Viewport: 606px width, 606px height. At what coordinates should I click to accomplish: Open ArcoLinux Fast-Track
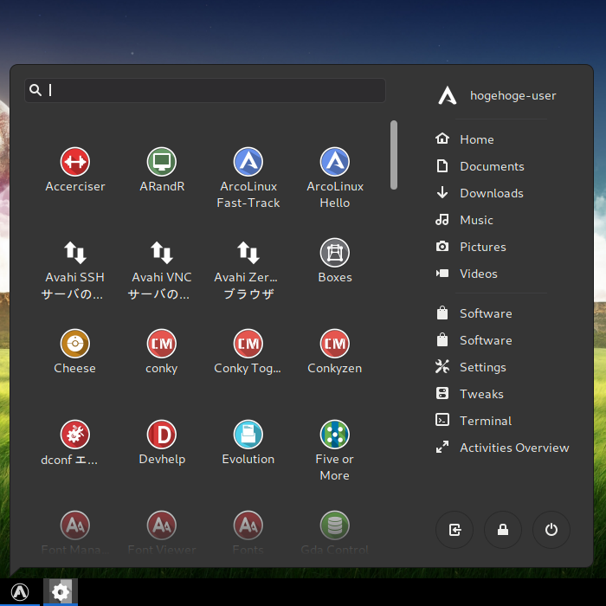pyautogui.click(x=248, y=177)
